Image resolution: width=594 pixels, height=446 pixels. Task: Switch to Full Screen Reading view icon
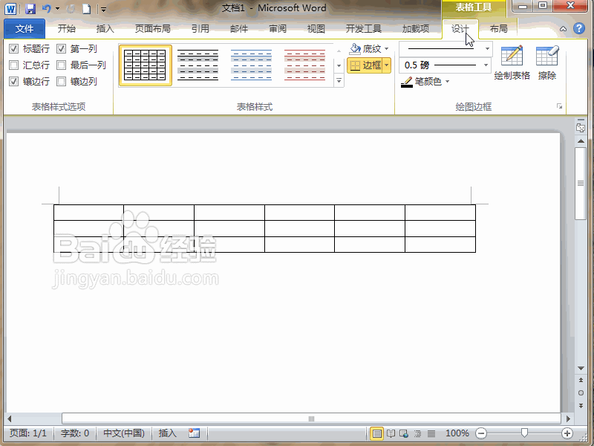pos(391,433)
